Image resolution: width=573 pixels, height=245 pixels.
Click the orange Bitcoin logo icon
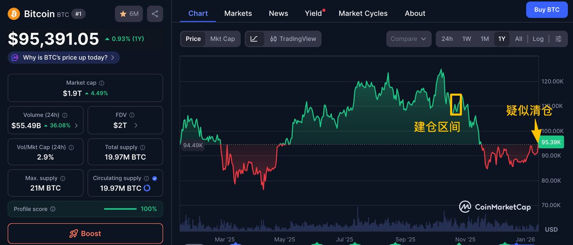pyautogui.click(x=14, y=14)
